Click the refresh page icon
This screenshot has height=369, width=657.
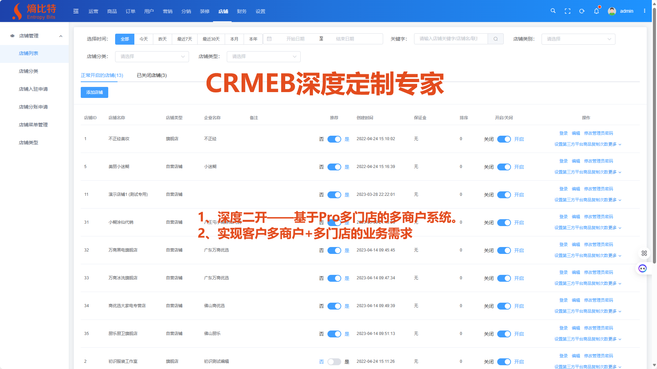pos(582,11)
